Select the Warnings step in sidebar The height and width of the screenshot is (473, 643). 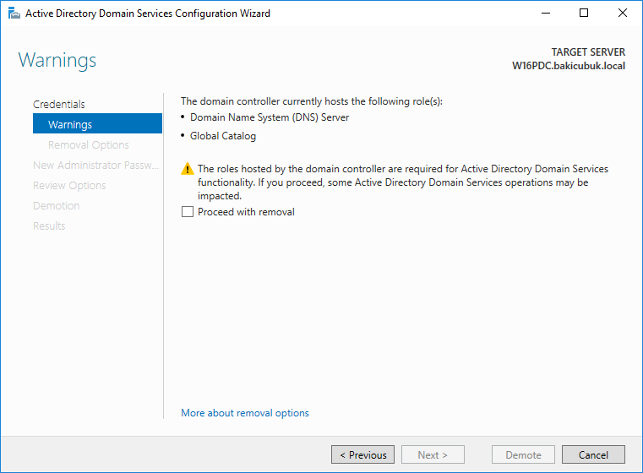pos(98,124)
